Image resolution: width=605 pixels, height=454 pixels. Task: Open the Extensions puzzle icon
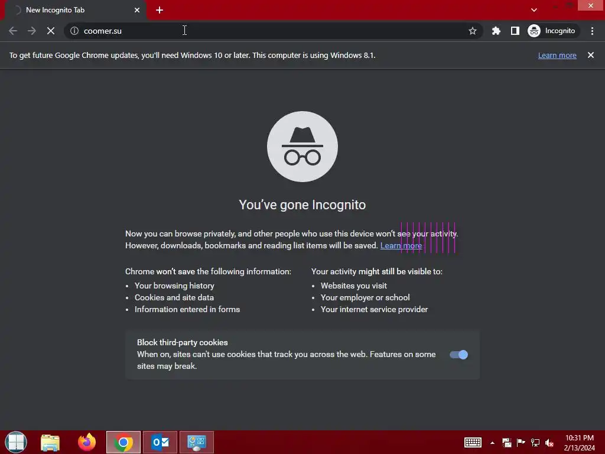[x=496, y=31]
